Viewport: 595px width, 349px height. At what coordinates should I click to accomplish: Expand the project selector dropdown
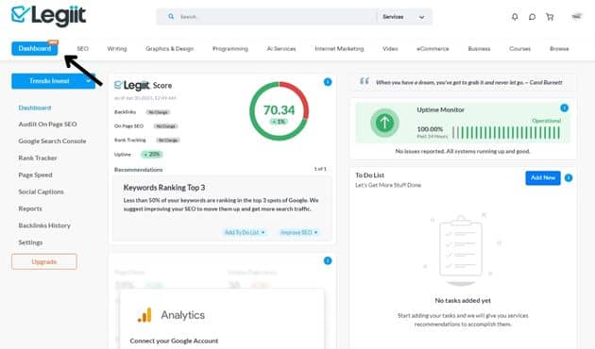pos(53,81)
